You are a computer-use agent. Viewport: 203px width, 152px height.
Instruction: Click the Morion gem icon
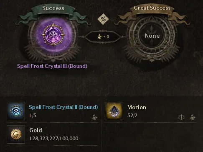(x=114, y=111)
